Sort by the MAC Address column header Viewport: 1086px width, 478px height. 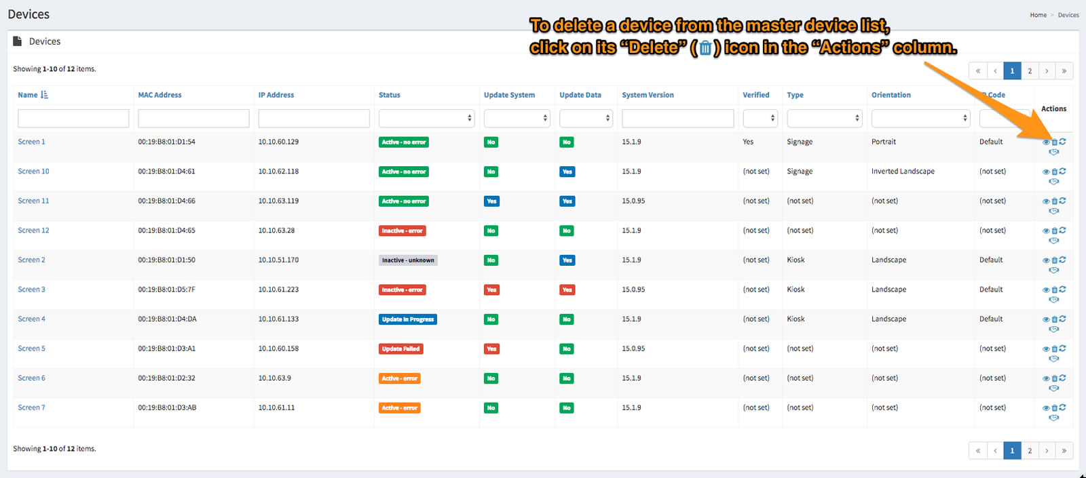click(160, 95)
